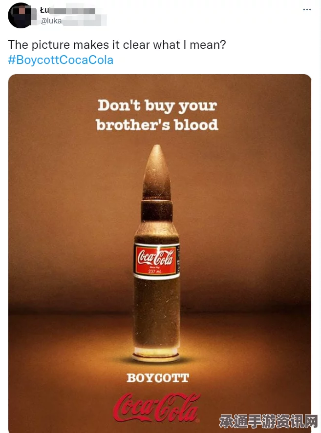
Task: Click the bullet neck below the tip
Action: point(157,211)
